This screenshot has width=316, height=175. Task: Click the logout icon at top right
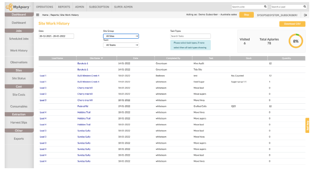[305, 15]
